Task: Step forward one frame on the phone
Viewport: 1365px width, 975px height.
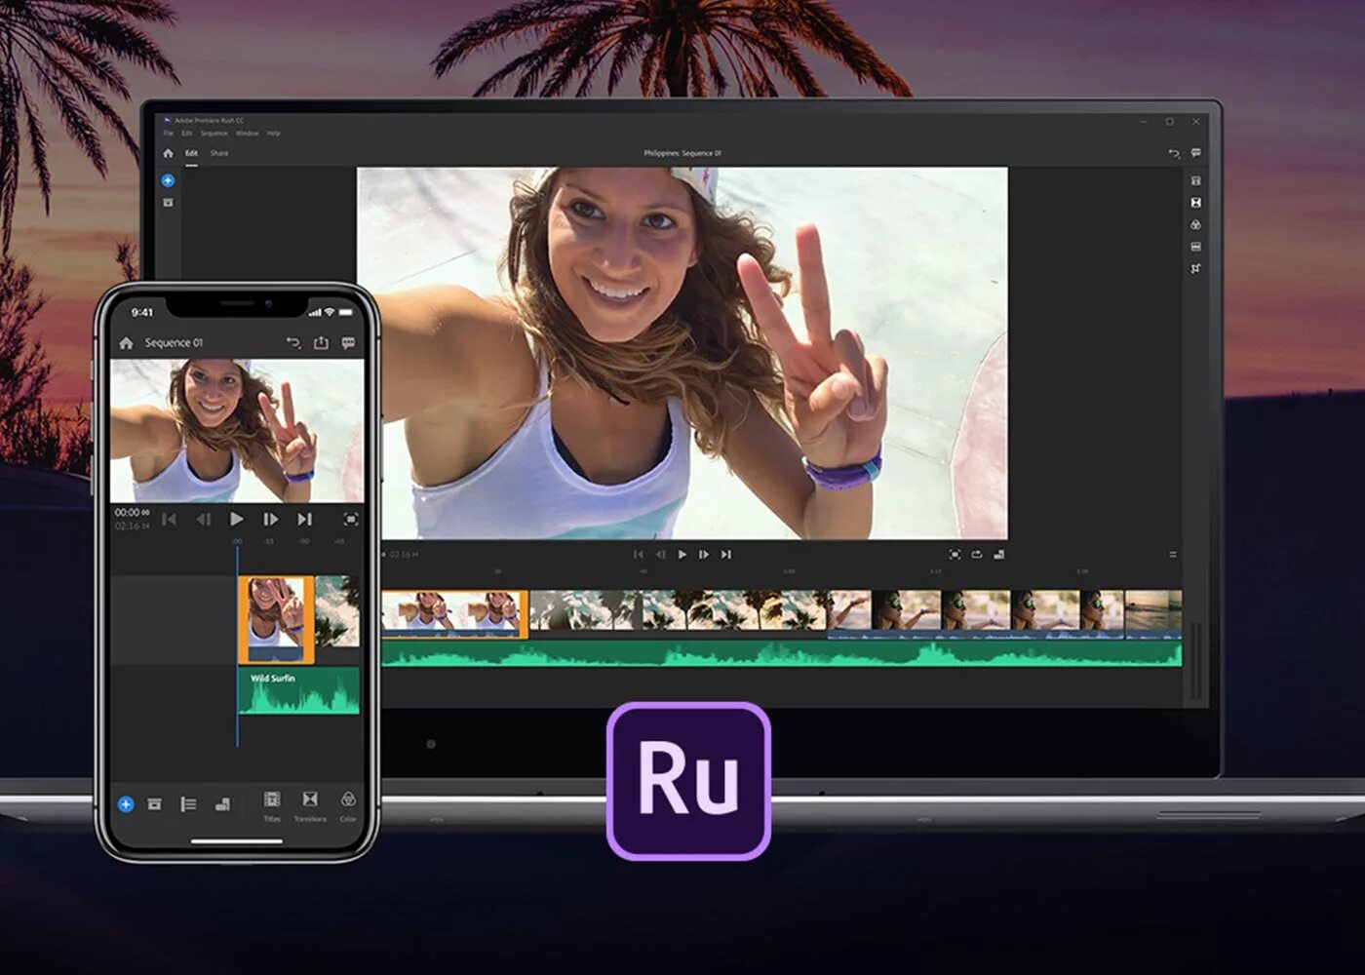Action: pyautogui.click(x=270, y=520)
